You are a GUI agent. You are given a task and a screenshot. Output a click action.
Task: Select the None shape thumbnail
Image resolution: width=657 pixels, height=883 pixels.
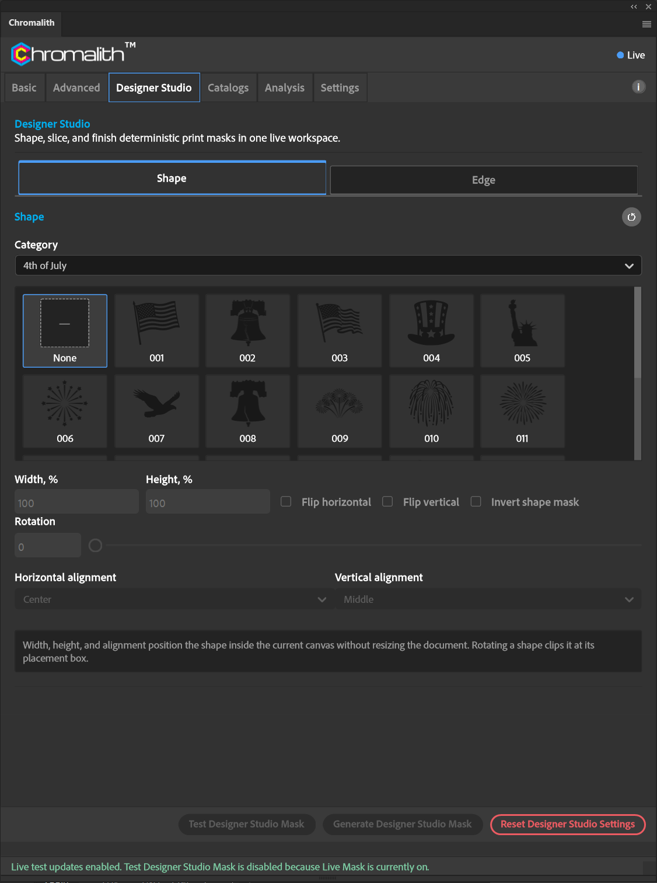65,331
